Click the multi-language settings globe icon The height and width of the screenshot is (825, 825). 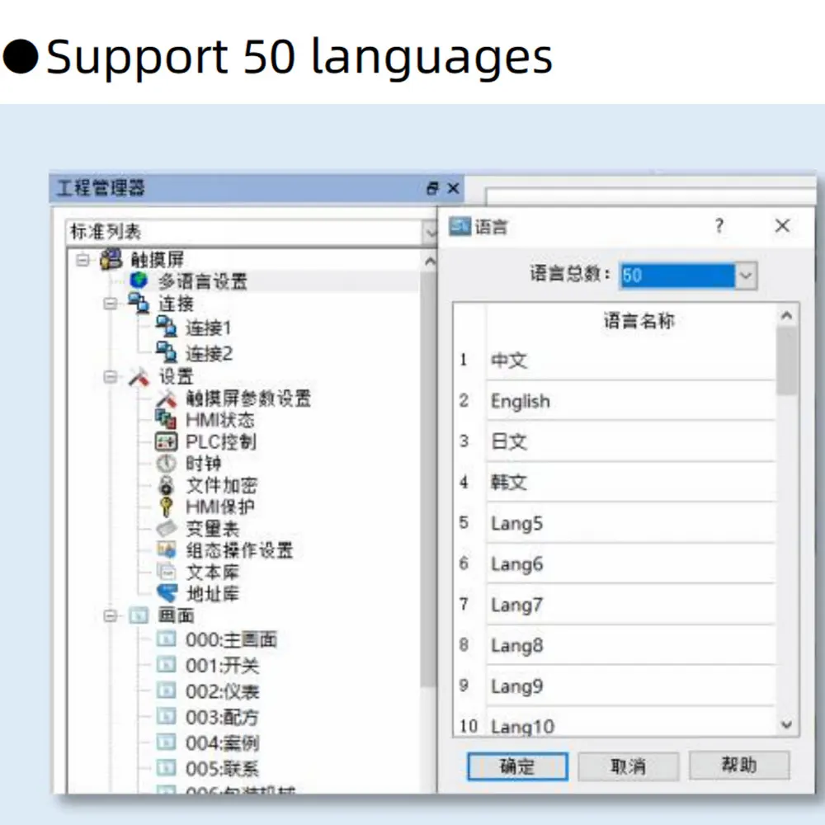point(139,280)
